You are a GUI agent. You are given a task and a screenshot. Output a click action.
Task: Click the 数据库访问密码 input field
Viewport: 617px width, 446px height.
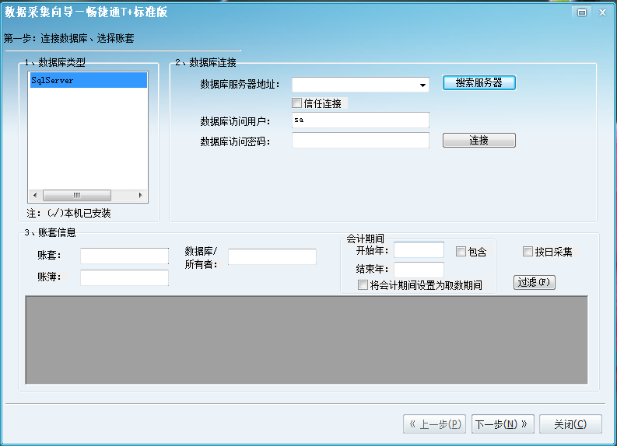click(360, 141)
